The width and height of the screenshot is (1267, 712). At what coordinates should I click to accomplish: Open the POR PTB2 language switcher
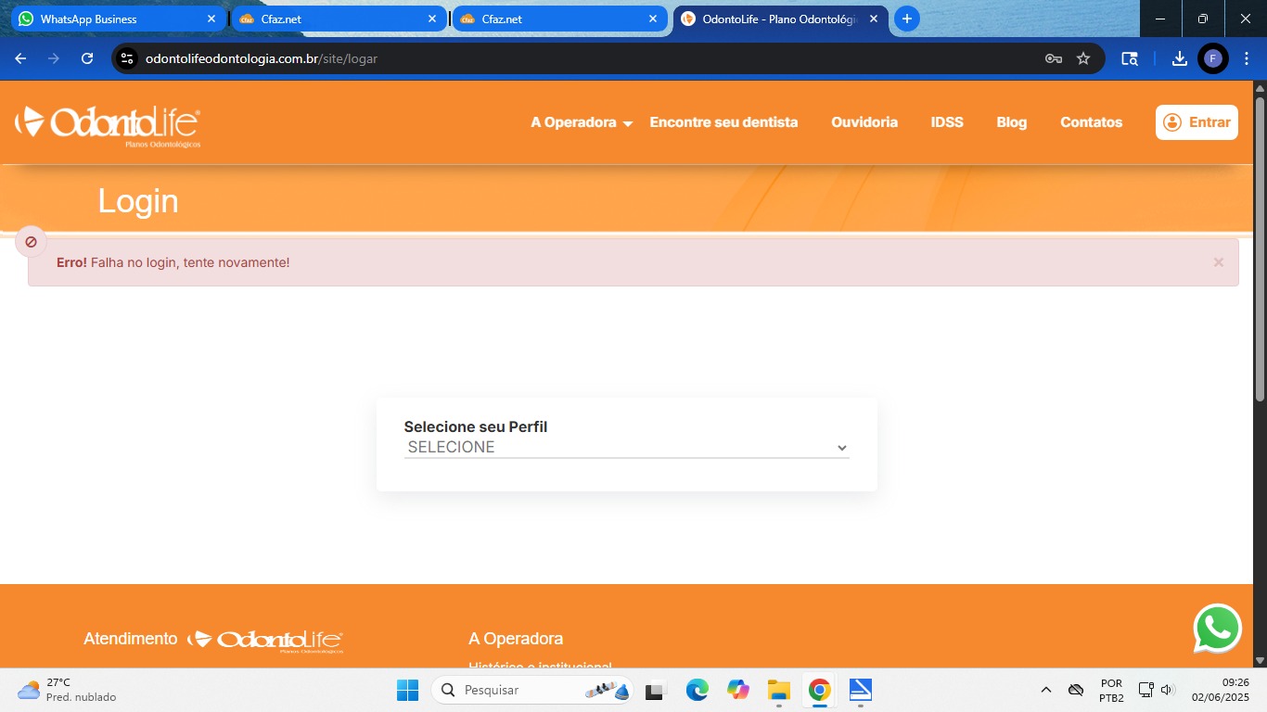(x=1111, y=690)
